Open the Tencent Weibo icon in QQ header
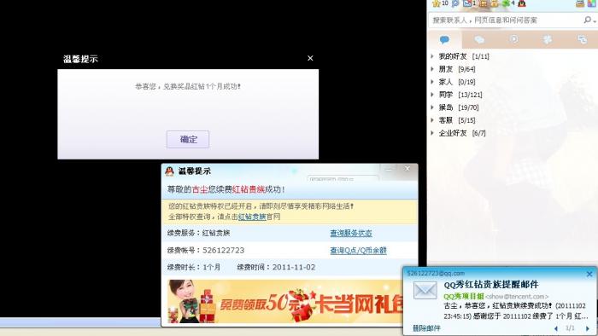This screenshot has width=598, height=336. click(455, 3)
